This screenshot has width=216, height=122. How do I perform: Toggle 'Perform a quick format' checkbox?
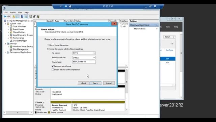[53, 66]
